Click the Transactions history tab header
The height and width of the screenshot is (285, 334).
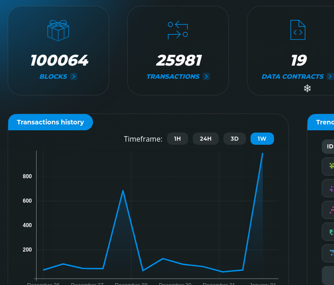pyautogui.click(x=51, y=122)
